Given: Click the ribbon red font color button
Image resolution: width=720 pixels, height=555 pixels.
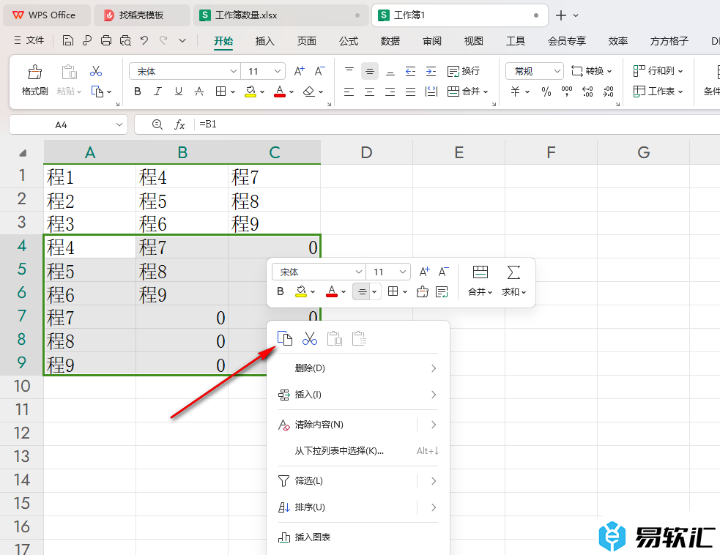Looking at the screenshot, I should (280, 92).
